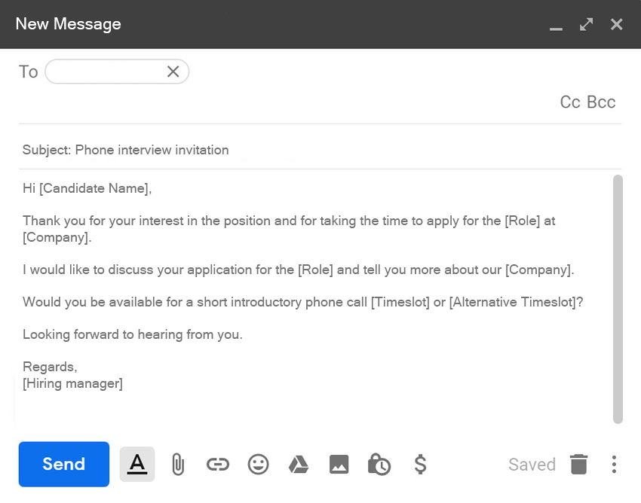641x503 pixels.
Task: Add Cc recipients
Action: tap(570, 102)
